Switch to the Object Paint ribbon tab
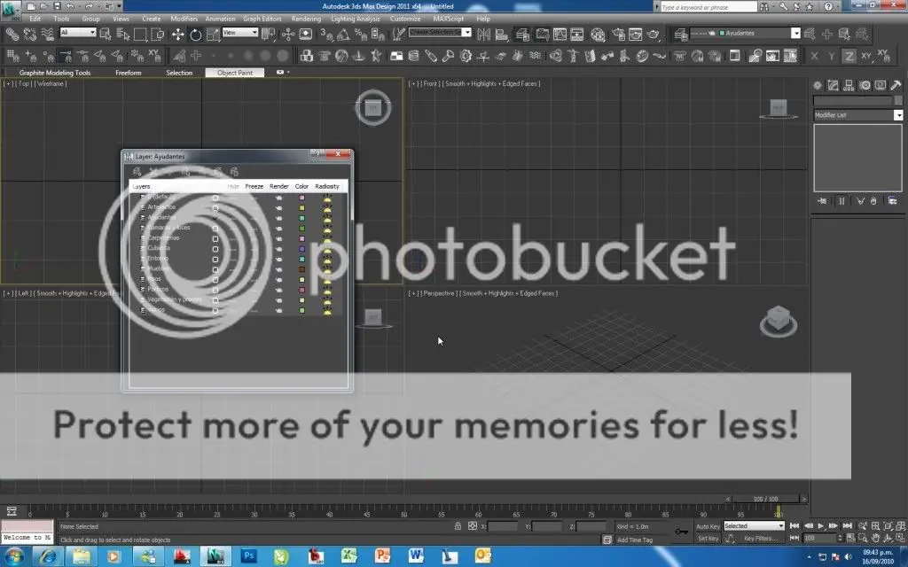Image resolution: width=908 pixels, height=567 pixels. (234, 73)
